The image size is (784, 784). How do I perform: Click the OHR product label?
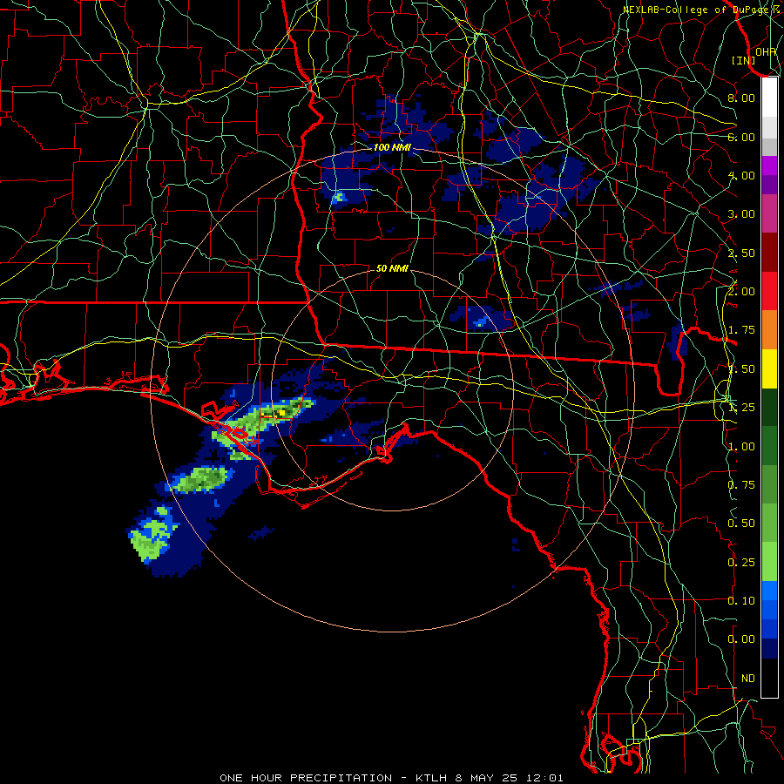[x=766, y=51]
